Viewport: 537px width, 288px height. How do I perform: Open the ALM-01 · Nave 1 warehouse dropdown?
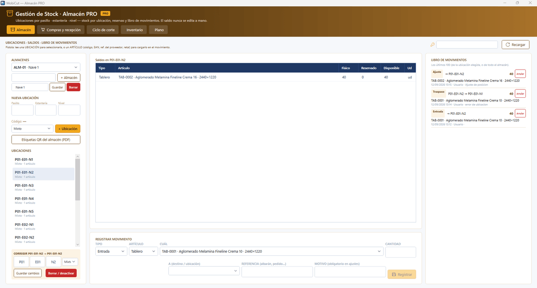[x=46, y=67]
